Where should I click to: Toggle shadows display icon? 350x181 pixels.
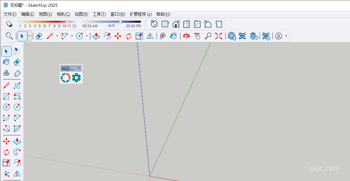(9, 24)
